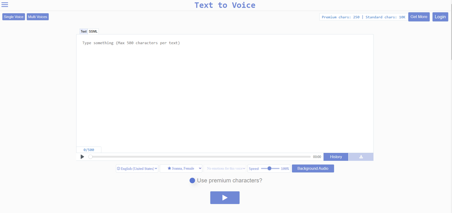This screenshot has height=213, width=452.
Task: Adjust the Speed slider handle
Action: [269, 169]
